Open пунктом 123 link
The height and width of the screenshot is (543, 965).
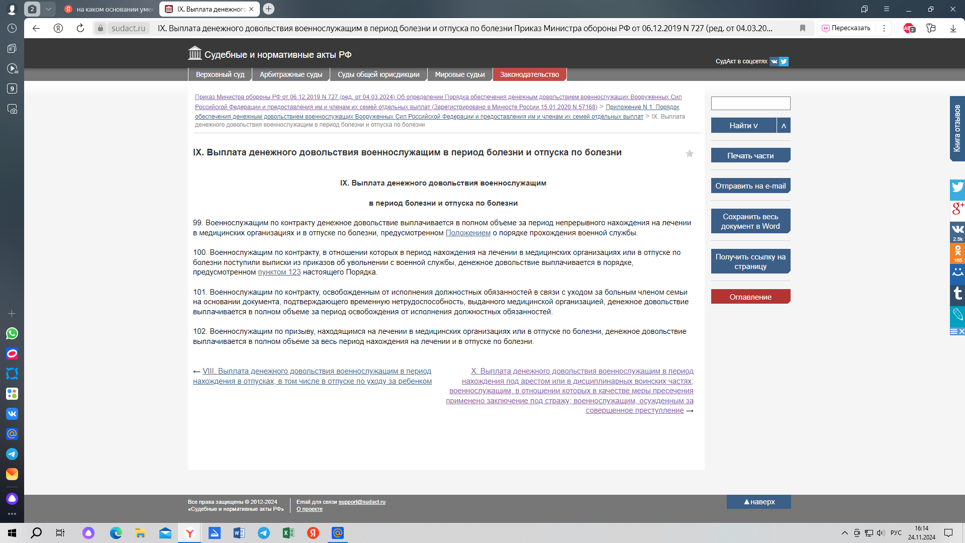point(279,272)
